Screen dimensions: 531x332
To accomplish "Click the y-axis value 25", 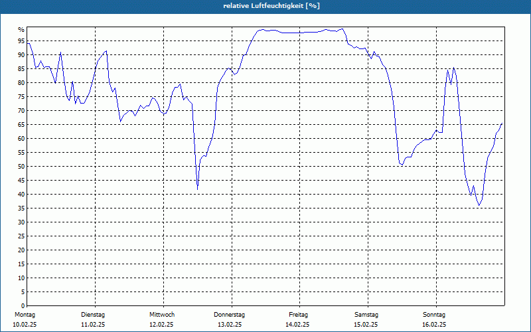I will click(x=21, y=236).
